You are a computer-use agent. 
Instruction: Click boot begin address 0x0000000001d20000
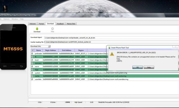pos(51,60)
